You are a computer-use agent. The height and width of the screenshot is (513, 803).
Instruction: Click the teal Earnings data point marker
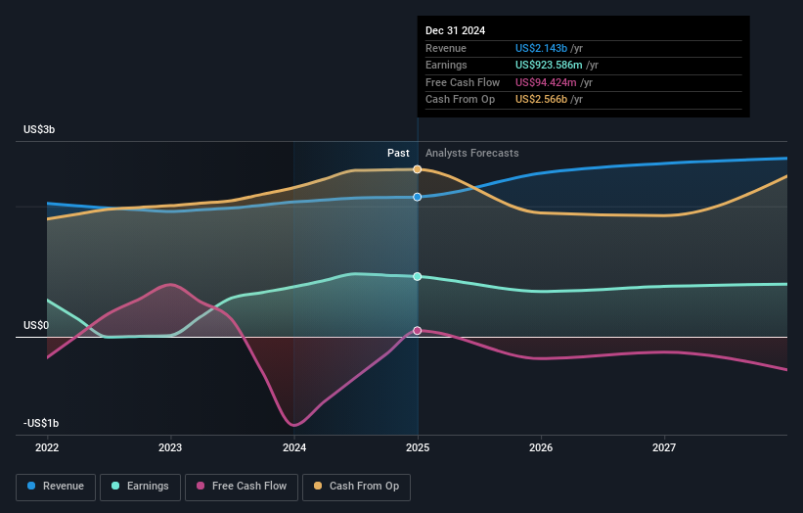pyautogui.click(x=418, y=276)
